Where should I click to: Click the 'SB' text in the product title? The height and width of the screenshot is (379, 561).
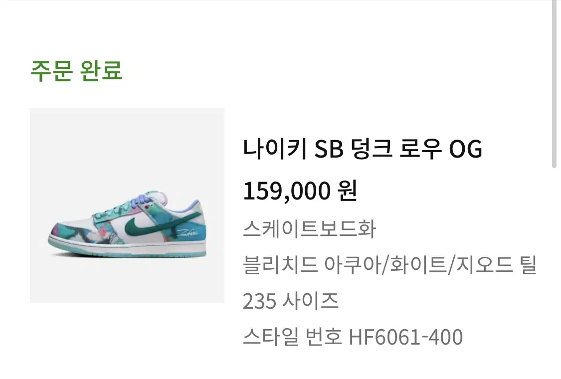pyautogui.click(x=329, y=149)
